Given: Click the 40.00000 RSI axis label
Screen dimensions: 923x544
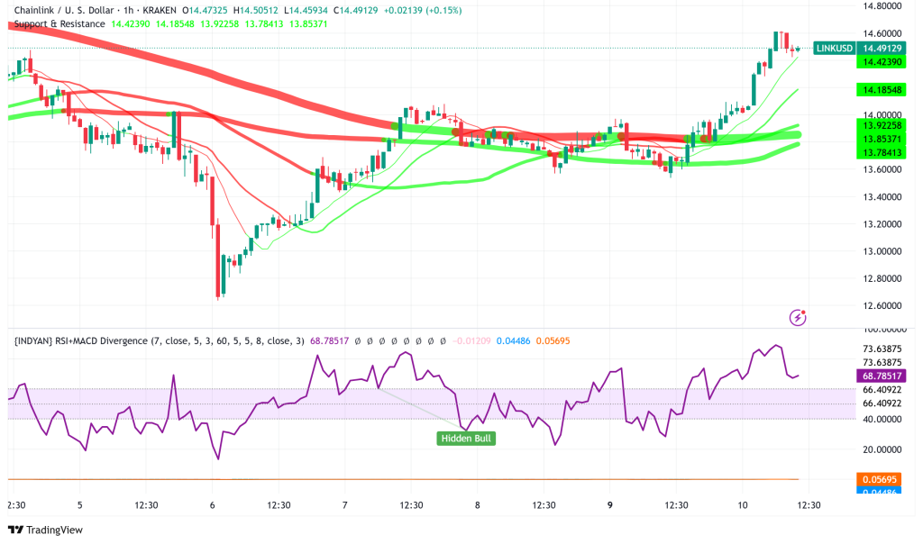Looking at the screenshot, I should (x=882, y=420).
